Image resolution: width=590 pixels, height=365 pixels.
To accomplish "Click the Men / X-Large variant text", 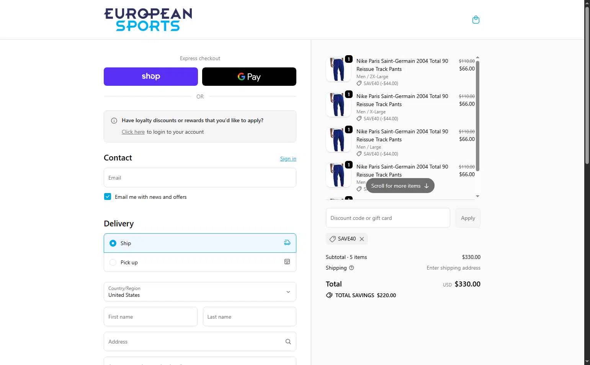I will [371, 112].
